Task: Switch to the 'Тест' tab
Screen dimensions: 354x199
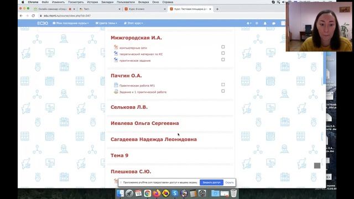Action: [x=99, y=9]
